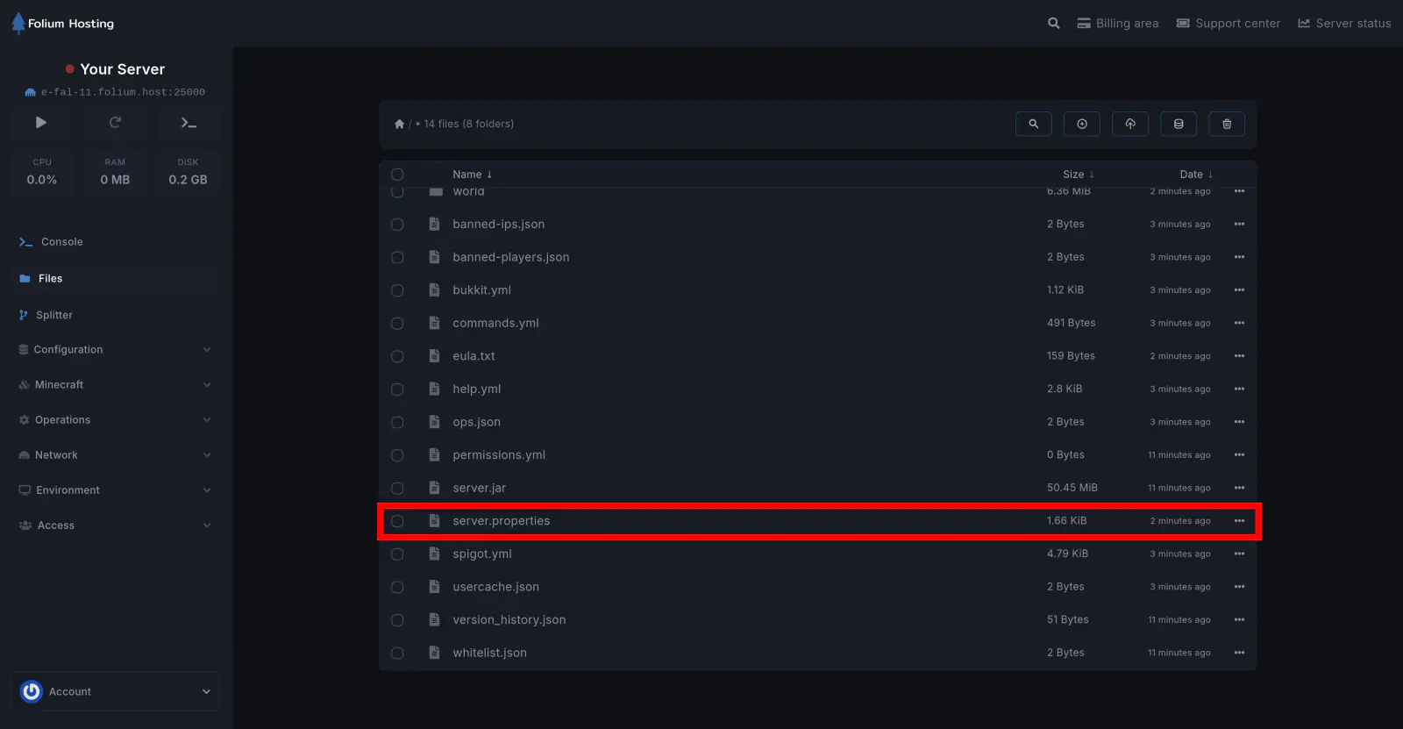Screen dimensions: 1403x729
Task: Switch to the Console page in the sidebar
Action: 61,242
